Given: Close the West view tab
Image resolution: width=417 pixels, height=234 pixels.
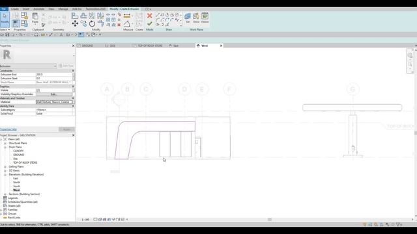Looking at the screenshot, I should (221, 45).
